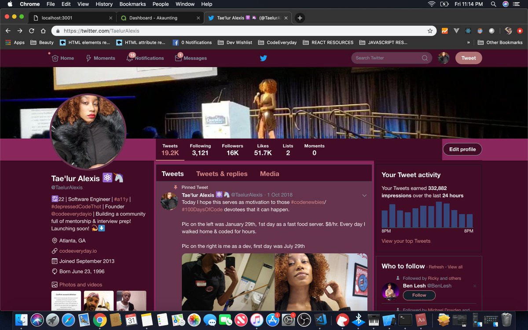Switch to localhost:3001 tab
This screenshot has height=330, width=528.
[73, 18]
